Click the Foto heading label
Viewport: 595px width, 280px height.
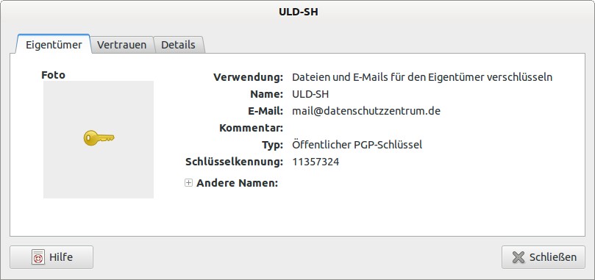(x=53, y=75)
